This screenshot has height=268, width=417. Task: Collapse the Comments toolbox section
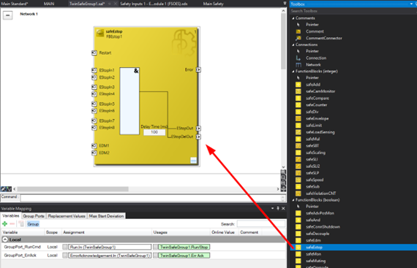click(293, 18)
